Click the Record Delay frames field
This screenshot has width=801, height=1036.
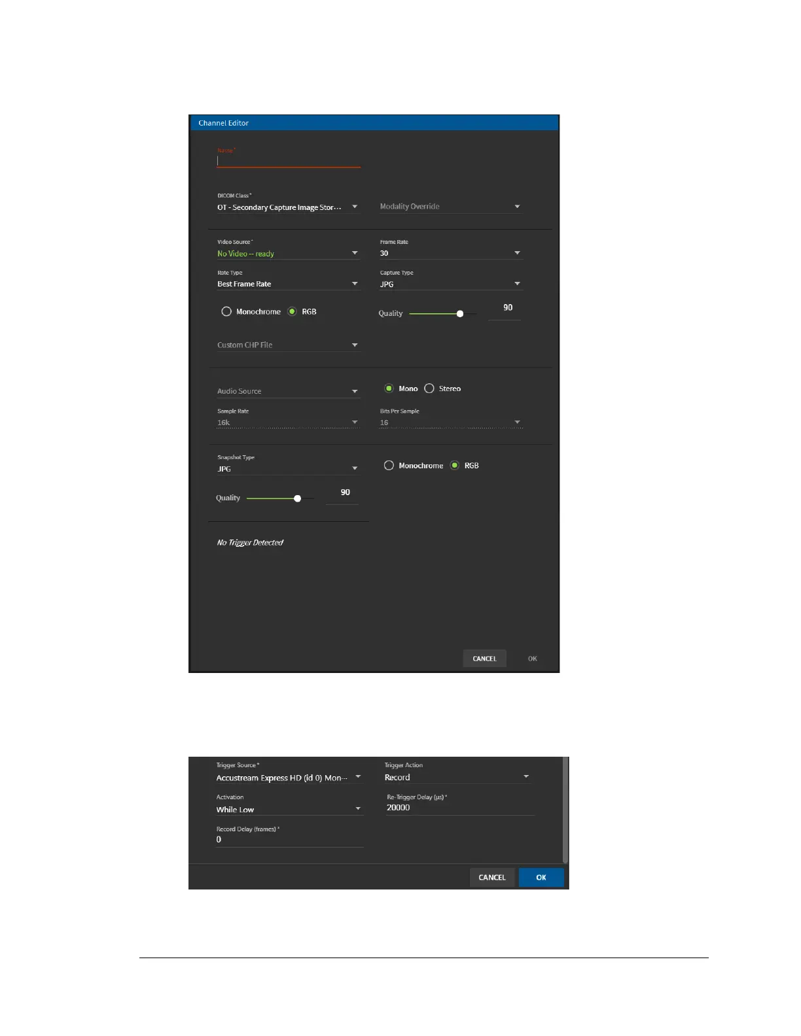click(289, 840)
